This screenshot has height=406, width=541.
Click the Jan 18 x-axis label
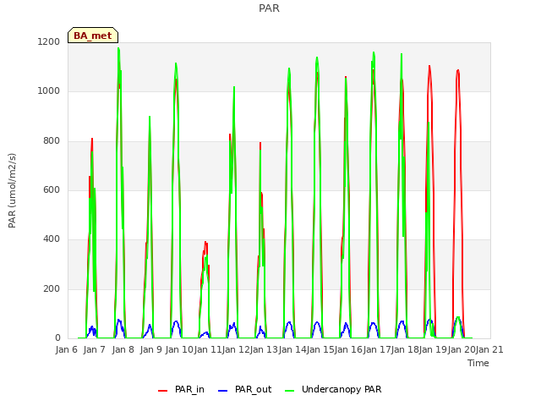coord(406,349)
